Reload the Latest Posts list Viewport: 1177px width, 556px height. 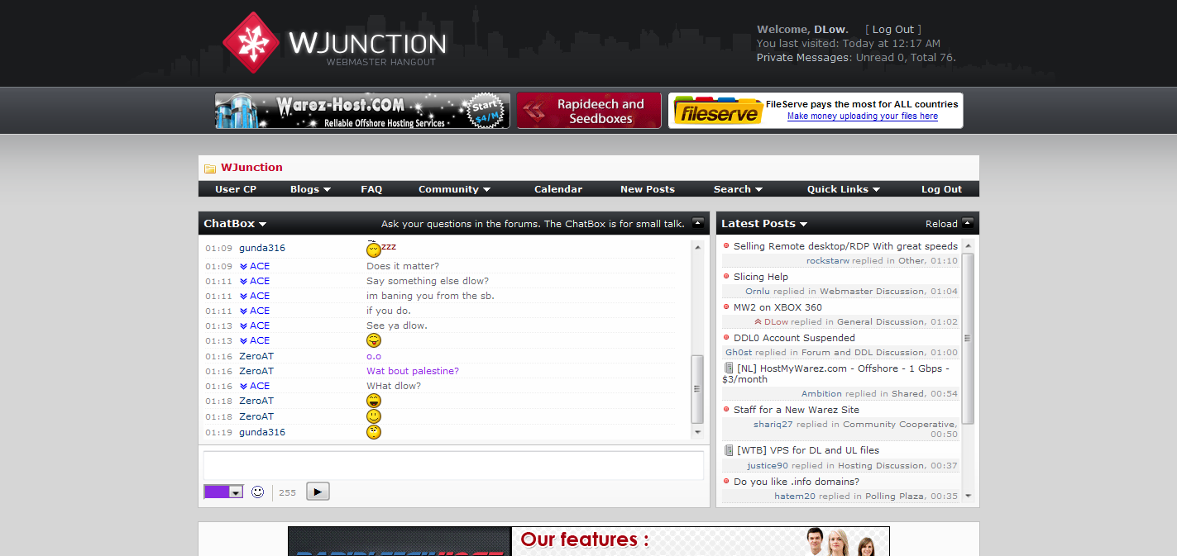coord(941,224)
